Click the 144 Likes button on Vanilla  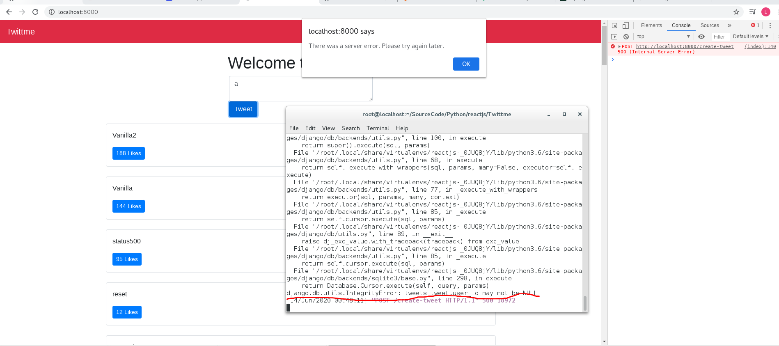128,206
